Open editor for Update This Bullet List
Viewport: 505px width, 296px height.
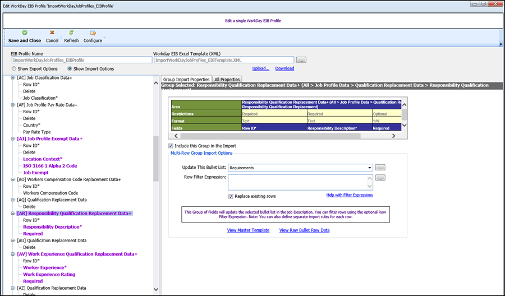380,168
